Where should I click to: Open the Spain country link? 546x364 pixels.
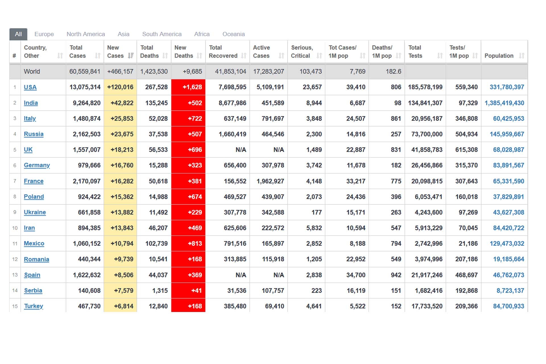pyautogui.click(x=32, y=275)
